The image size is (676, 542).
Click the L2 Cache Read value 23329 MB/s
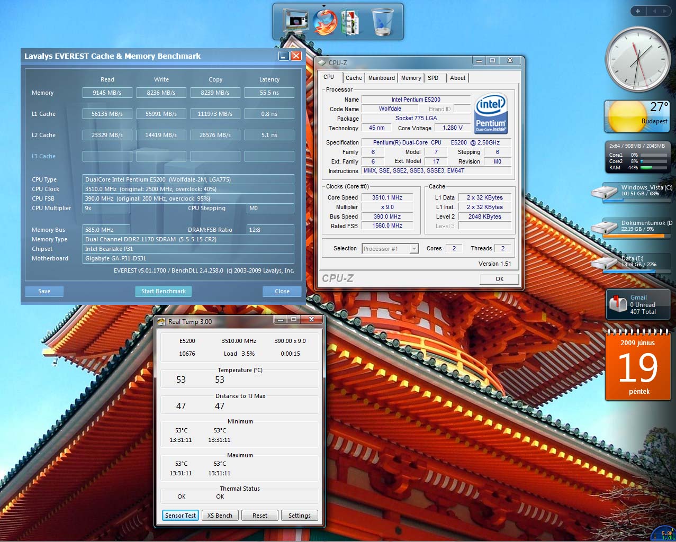point(107,135)
